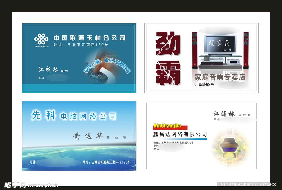Select the retro computer monitor illustration
Viewport: 282px width, 190px height.
point(231,148)
